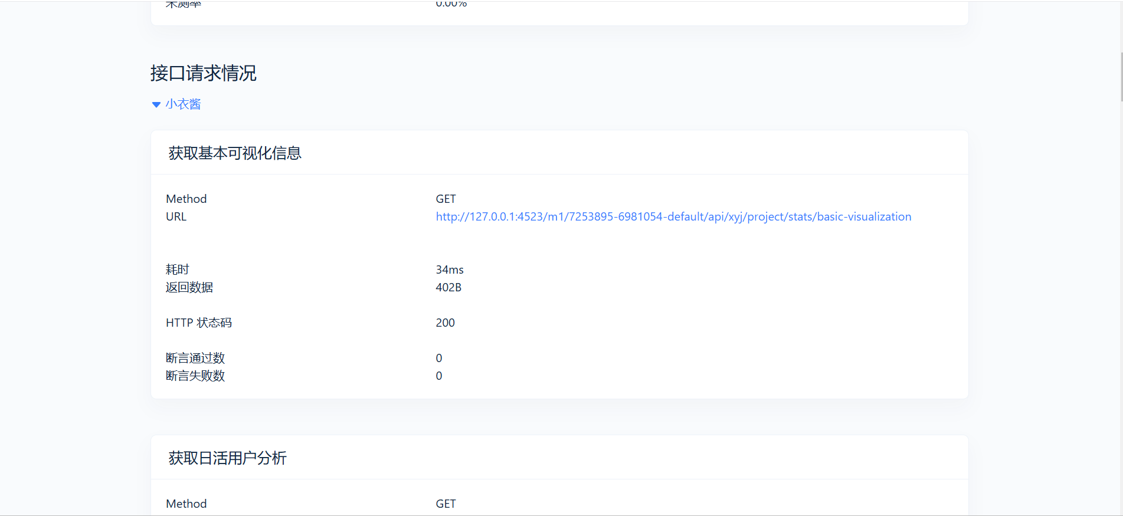Click Method label in 获取日活用户分析 card
Screen dimensions: 1123x516
[x=186, y=504]
